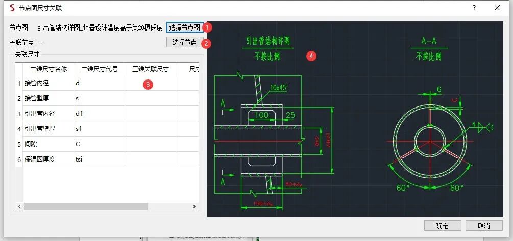Viewport: 513px width, 241px height.
Task: Confirm with the 确定 button
Action: click(x=443, y=226)
